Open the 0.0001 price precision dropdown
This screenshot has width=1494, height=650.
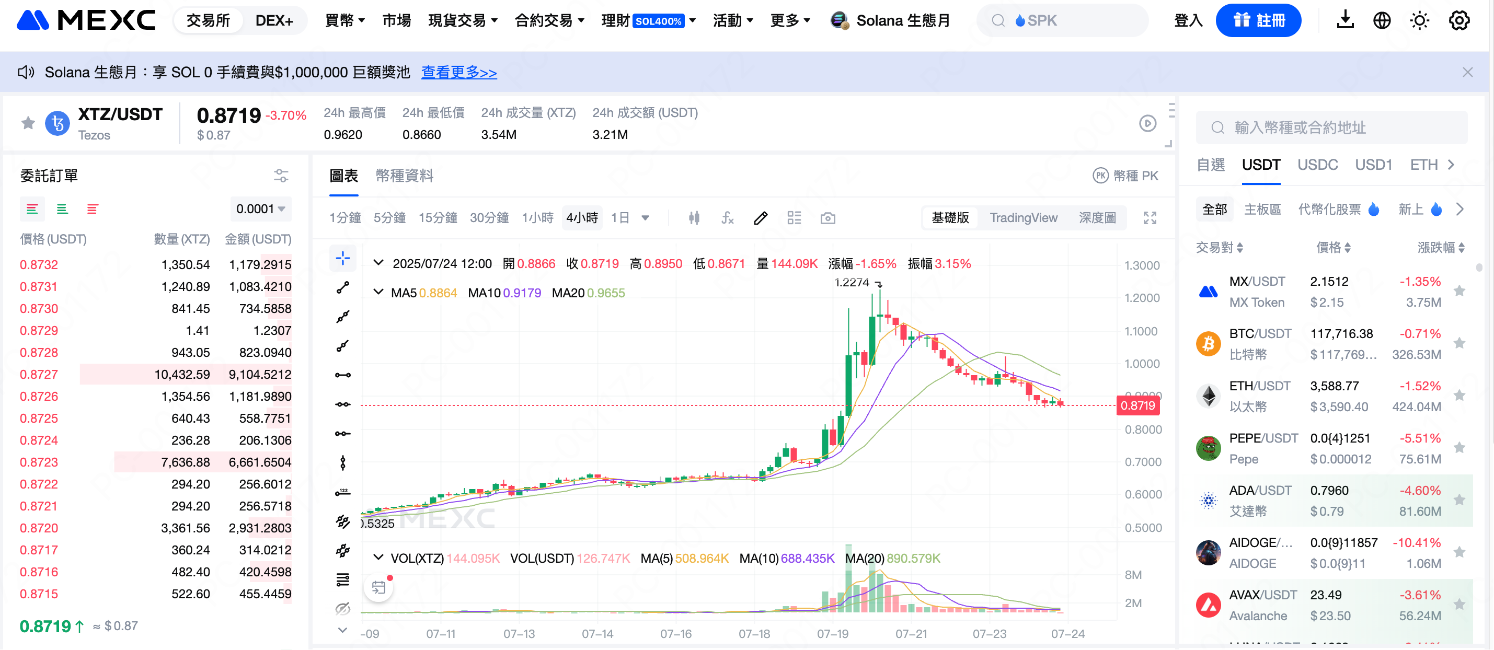260,209
